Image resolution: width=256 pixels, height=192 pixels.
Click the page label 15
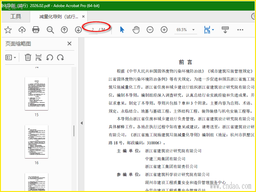(x=36, y=115)
